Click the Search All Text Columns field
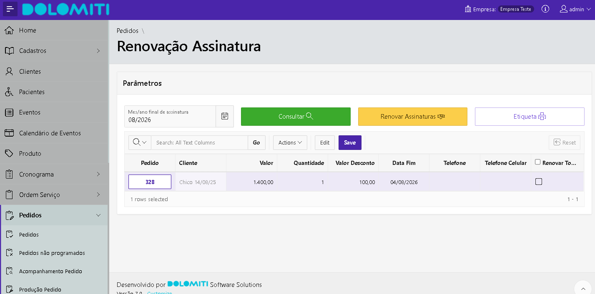 (x=199, y=142)
